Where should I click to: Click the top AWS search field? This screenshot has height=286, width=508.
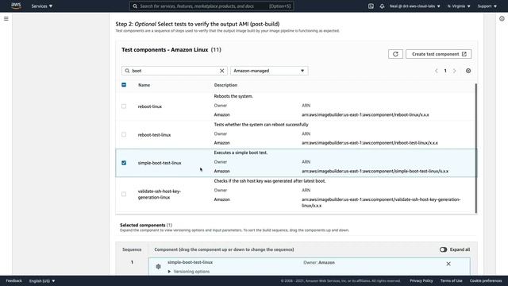pos(212,6)
